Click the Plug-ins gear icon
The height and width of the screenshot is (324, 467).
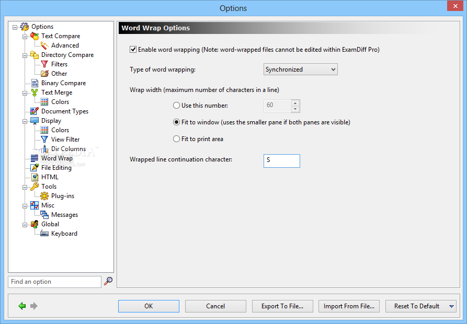coord(44,196)
